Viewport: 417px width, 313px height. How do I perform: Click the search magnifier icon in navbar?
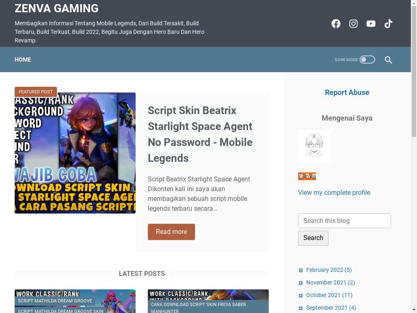click(x=388, y=60)
